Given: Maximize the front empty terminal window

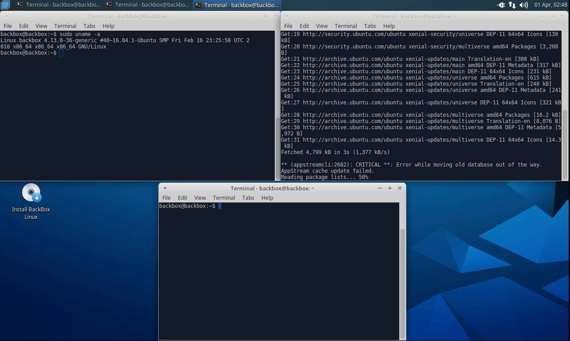Looking at the screenshot, I should coord(390,188).
